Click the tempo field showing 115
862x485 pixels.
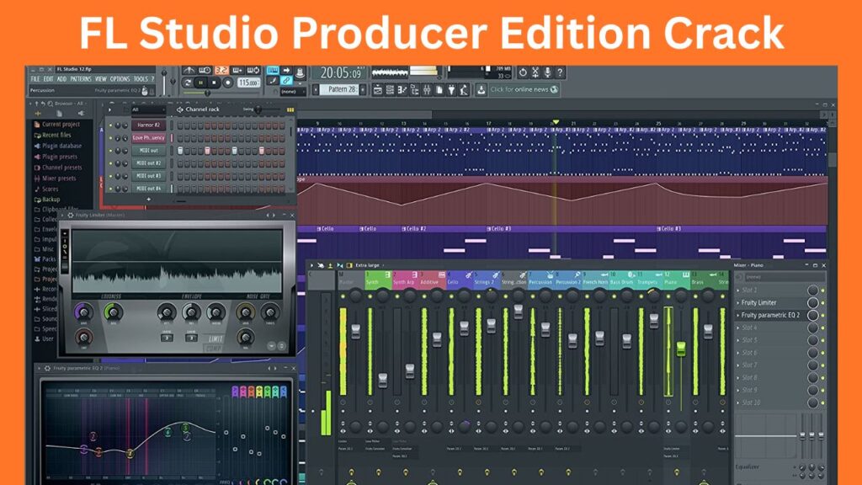coord(248,83)
